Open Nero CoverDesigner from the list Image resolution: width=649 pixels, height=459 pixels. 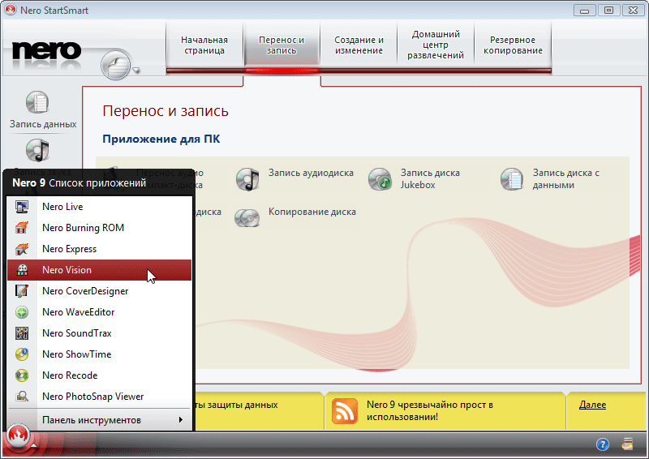click(99, 291)
